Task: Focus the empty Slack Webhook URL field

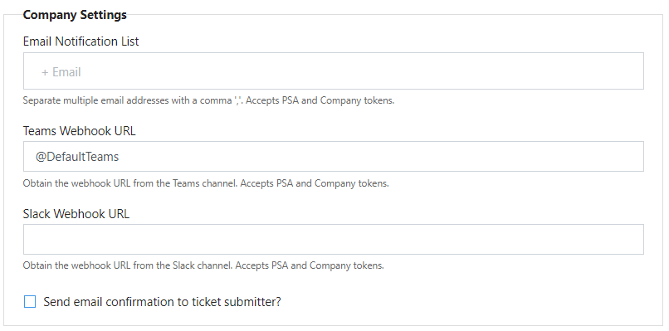Action: pos(333,239)
